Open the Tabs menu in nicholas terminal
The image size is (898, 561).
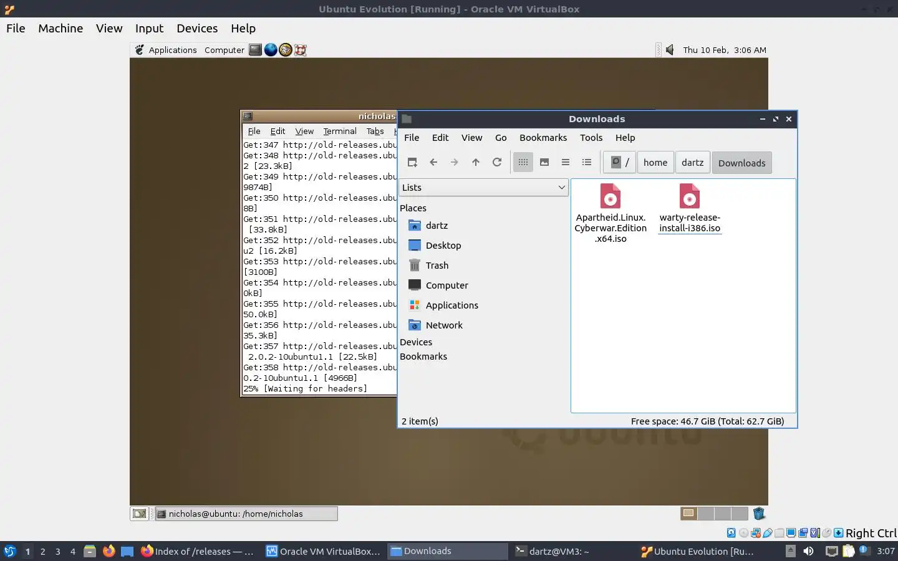375,131
